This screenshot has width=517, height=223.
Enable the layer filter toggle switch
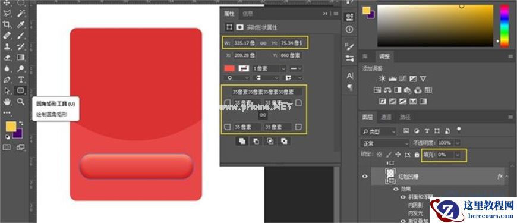point(458,130)
